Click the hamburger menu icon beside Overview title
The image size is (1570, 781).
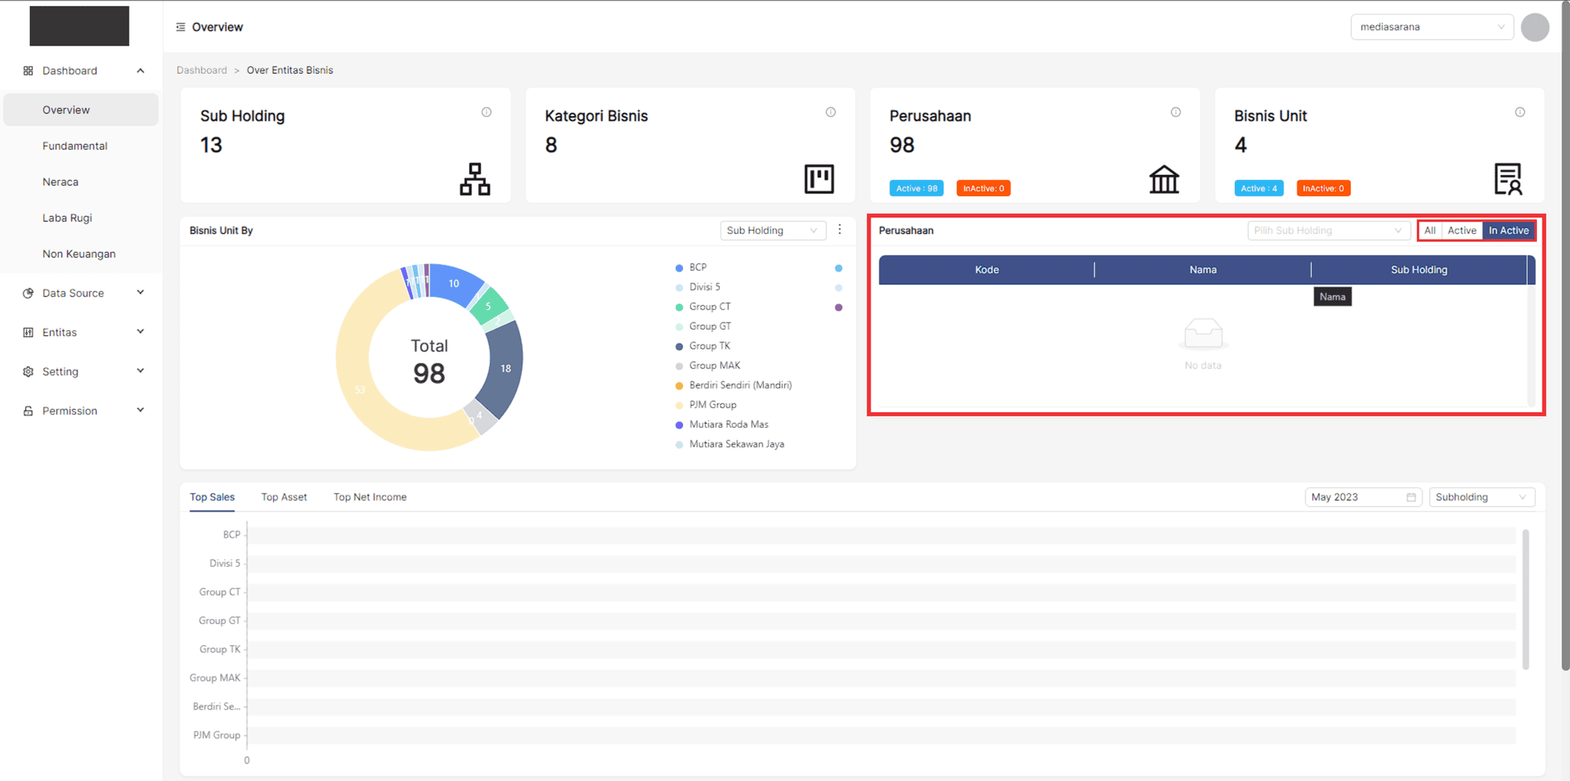tap(181, 27)
